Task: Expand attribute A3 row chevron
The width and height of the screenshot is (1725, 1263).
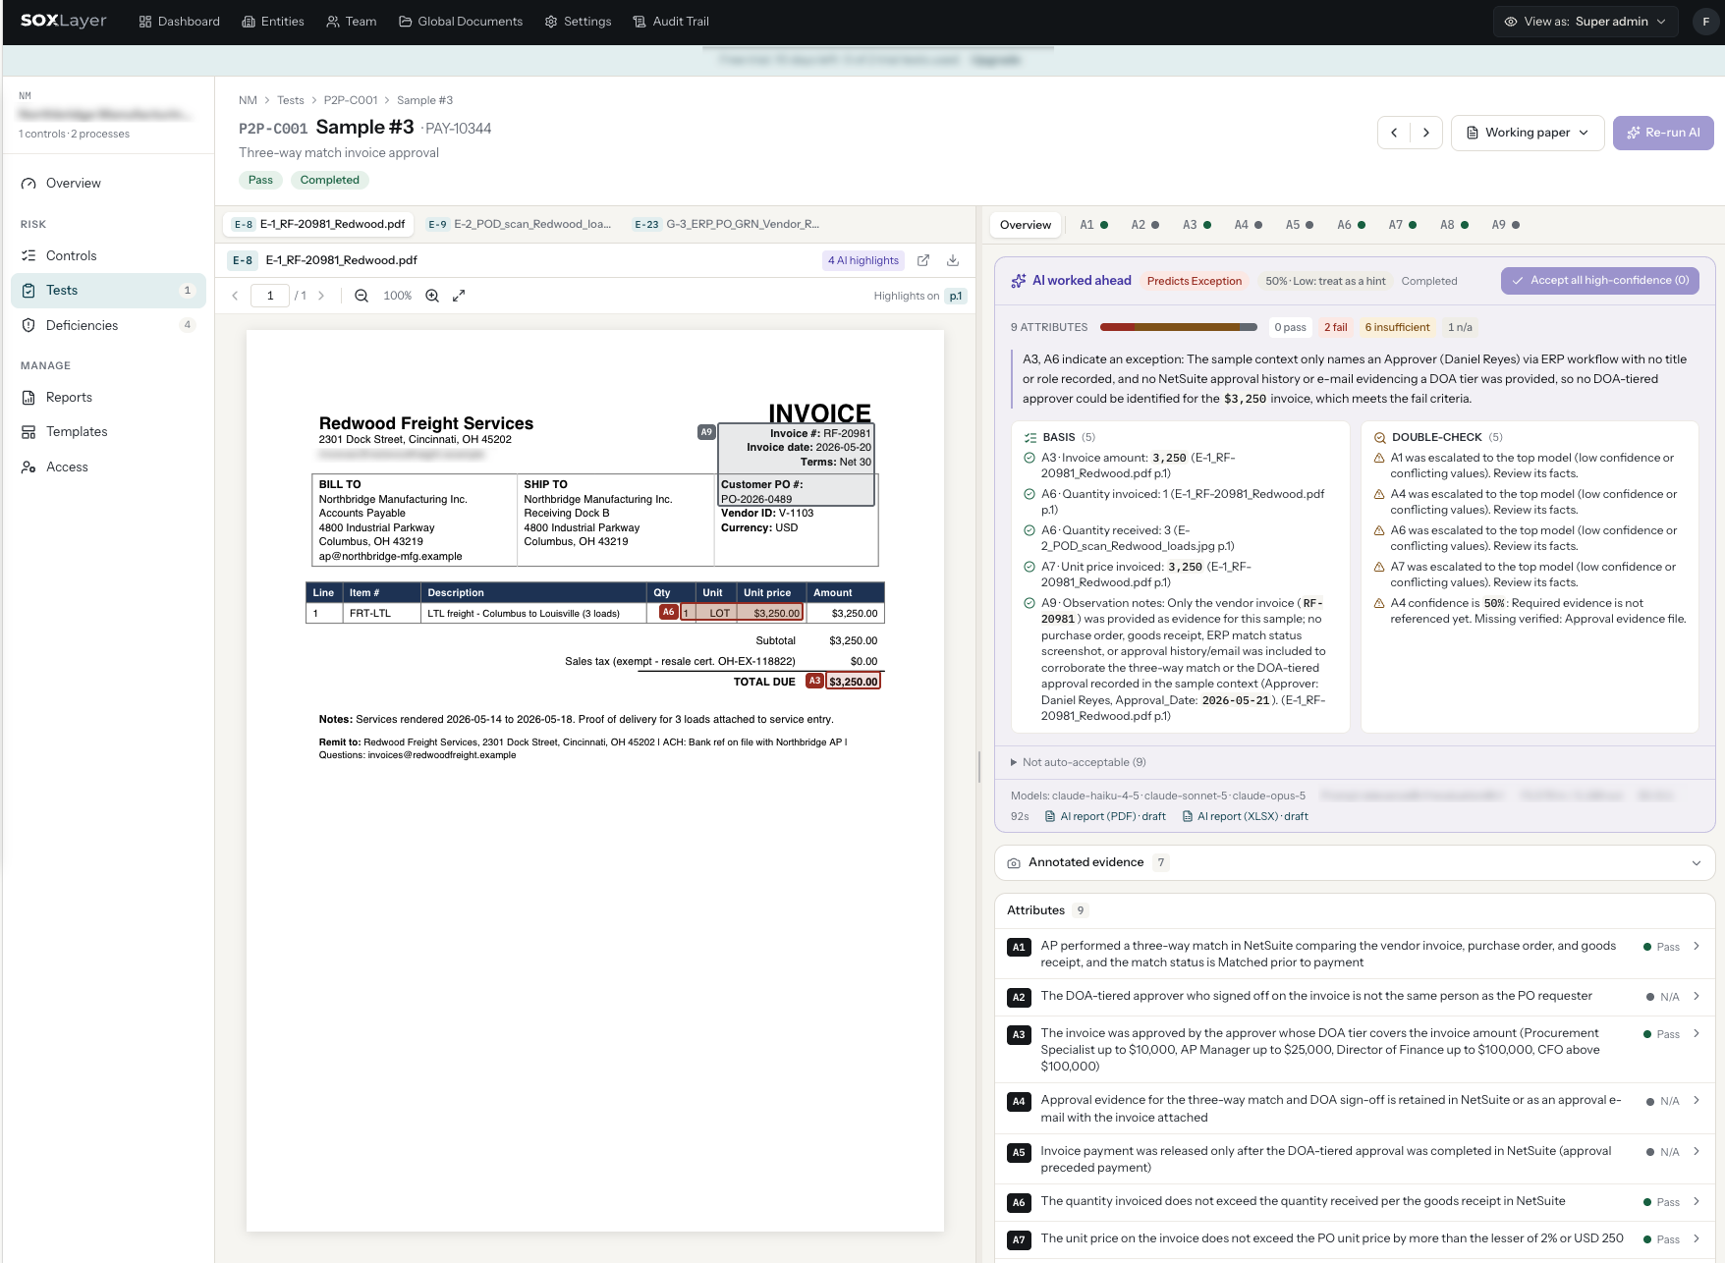Action: tap(1697, 1033)
